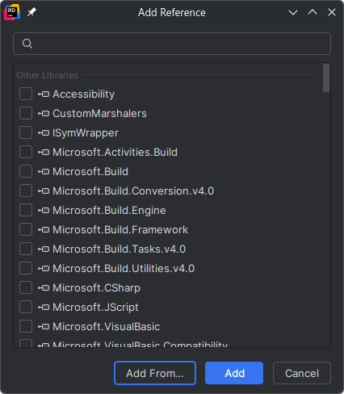The image size is (344, 394).
Task: Click the assembly icon beside Microsoft.Build.Engine
Action: point(44,211)
